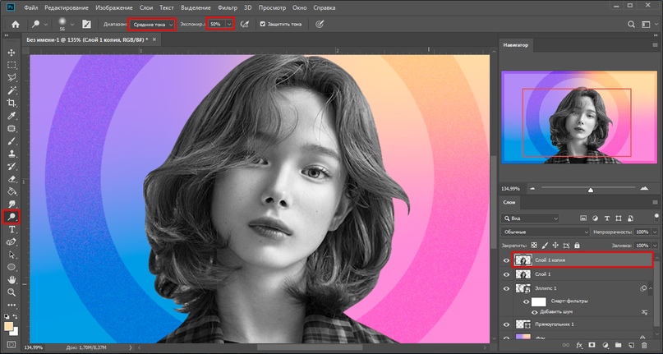Screen dimensions: 663x354
Task: Select the Type tool
Action: 12,230
